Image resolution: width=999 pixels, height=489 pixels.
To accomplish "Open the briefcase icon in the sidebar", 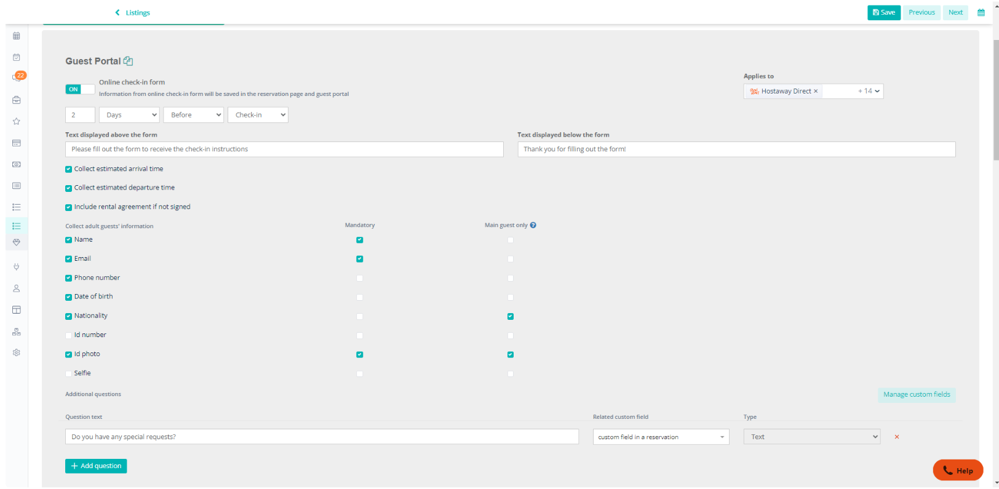I will point(17,100).
